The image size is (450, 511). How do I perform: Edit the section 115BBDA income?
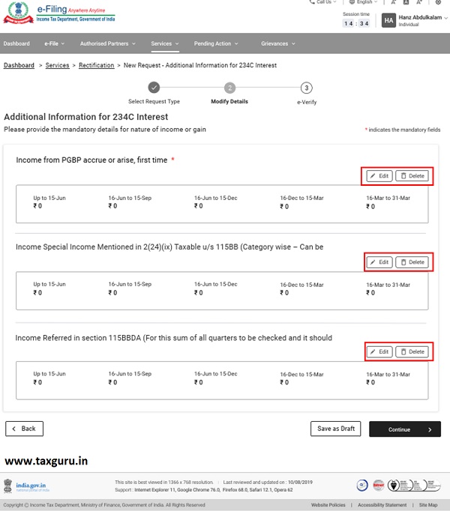[379, 352]
